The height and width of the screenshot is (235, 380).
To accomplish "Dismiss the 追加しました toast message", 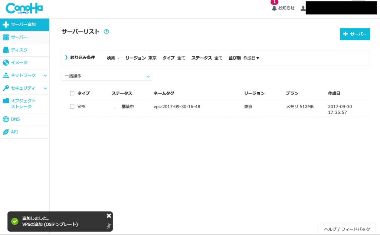I will pos(109,215).
